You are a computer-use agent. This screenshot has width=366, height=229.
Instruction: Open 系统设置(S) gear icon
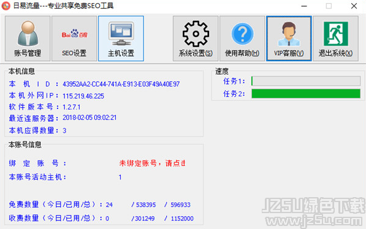(196, 39)
